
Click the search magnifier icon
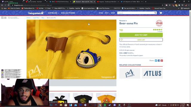click(x=155, y=13)
